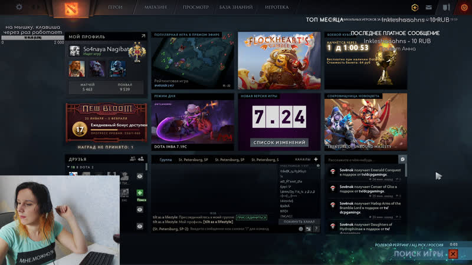Click the ПРИСОЕДИНИТЬСЯ button in chat

coord(251,217)
